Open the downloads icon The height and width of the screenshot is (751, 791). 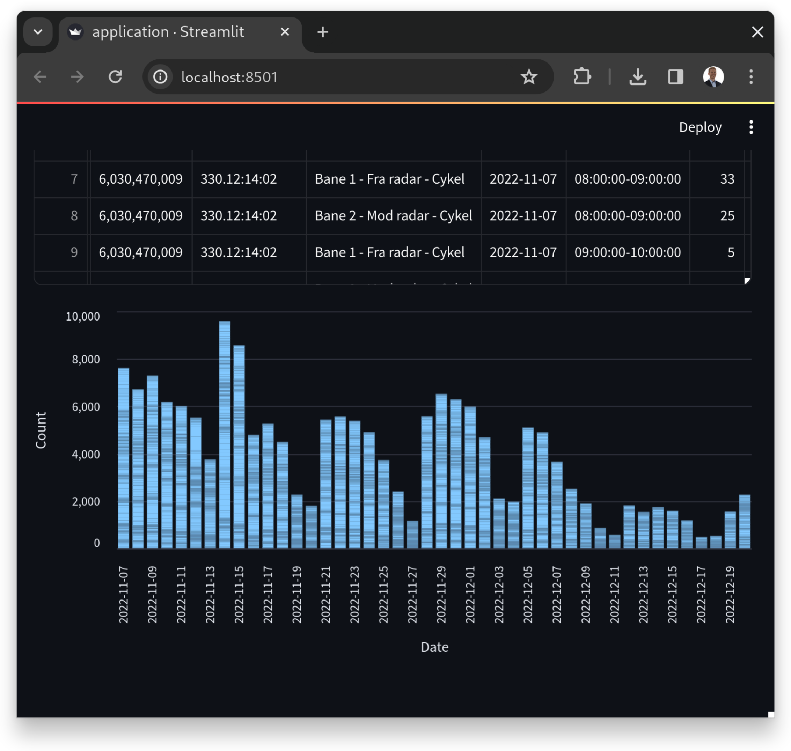[638, 76]
